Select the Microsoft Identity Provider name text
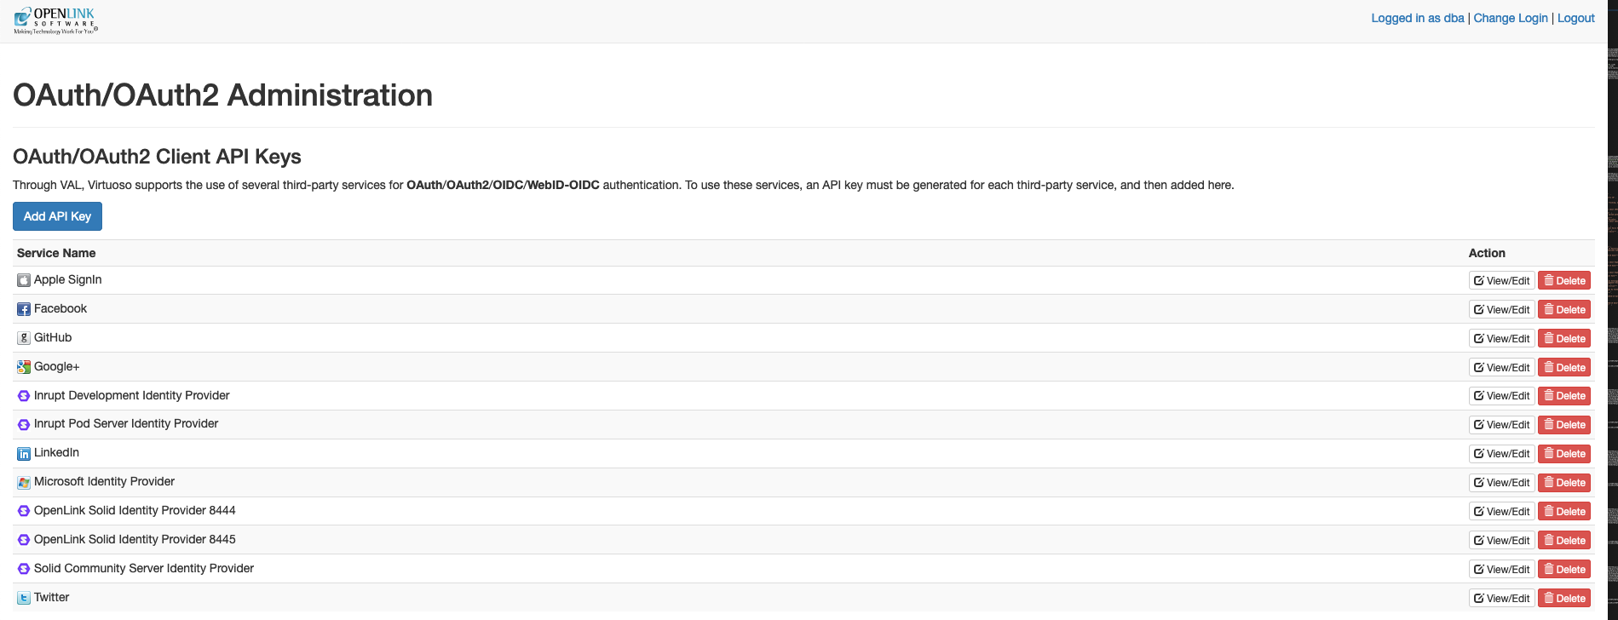 click(104, 481)
